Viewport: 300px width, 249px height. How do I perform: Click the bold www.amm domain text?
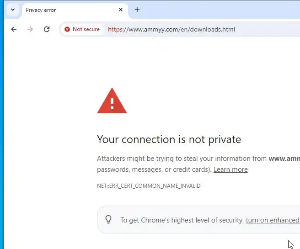tap(284, 159)
